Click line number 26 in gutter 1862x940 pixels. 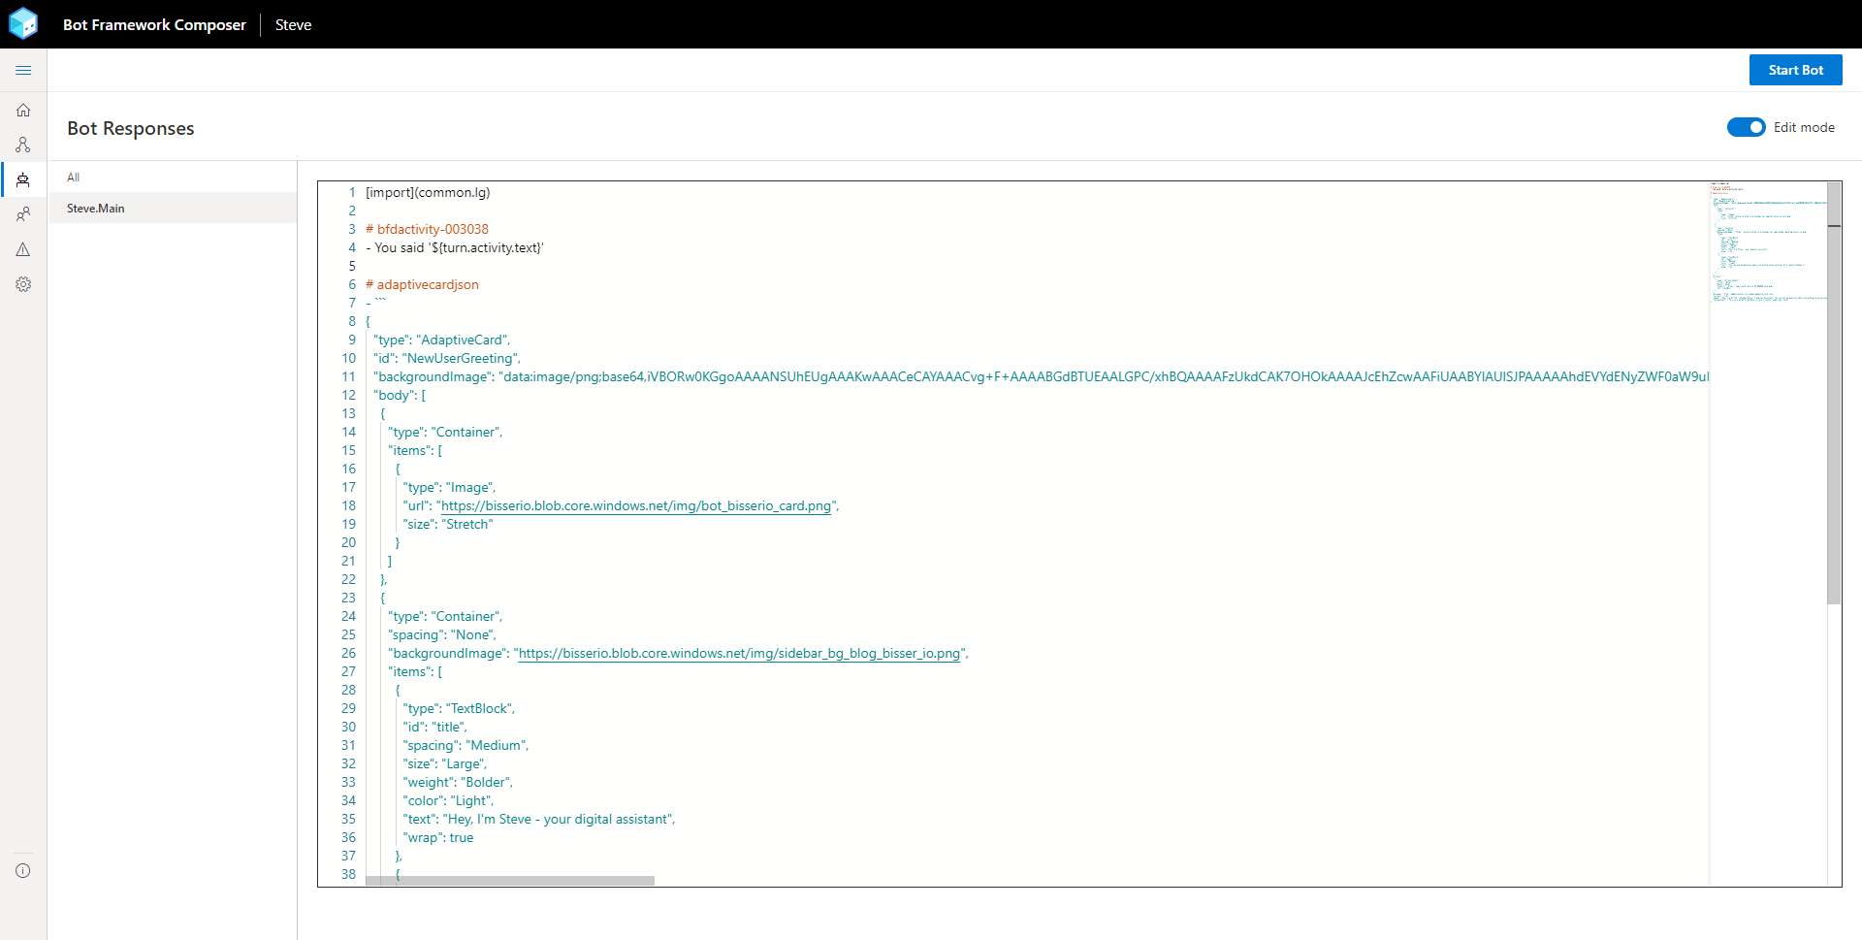coord(348,653)
